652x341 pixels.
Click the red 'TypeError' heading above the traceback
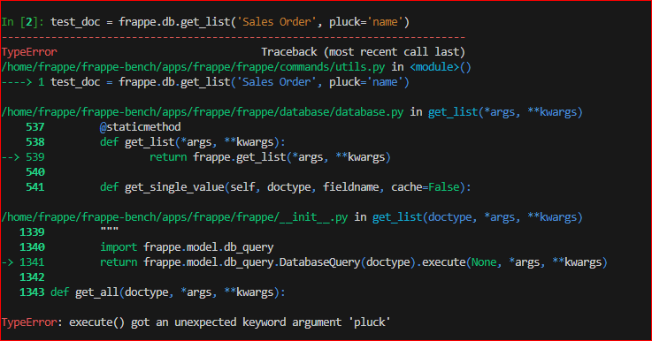click(29, 52)
